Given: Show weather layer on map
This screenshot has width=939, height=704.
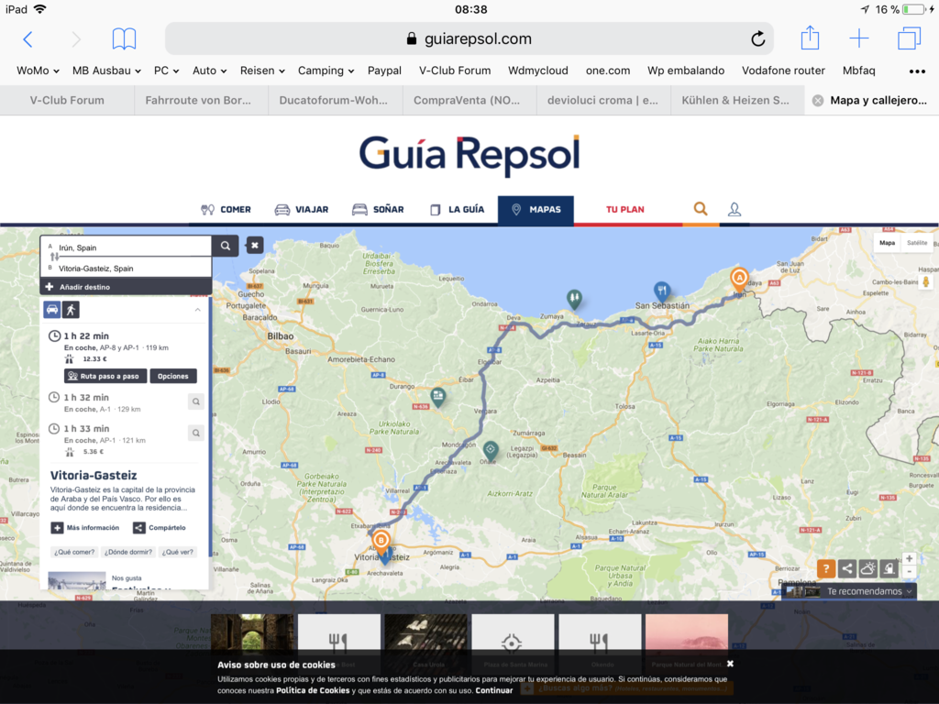Looking at the screenshot, I should tap(867, 568).
